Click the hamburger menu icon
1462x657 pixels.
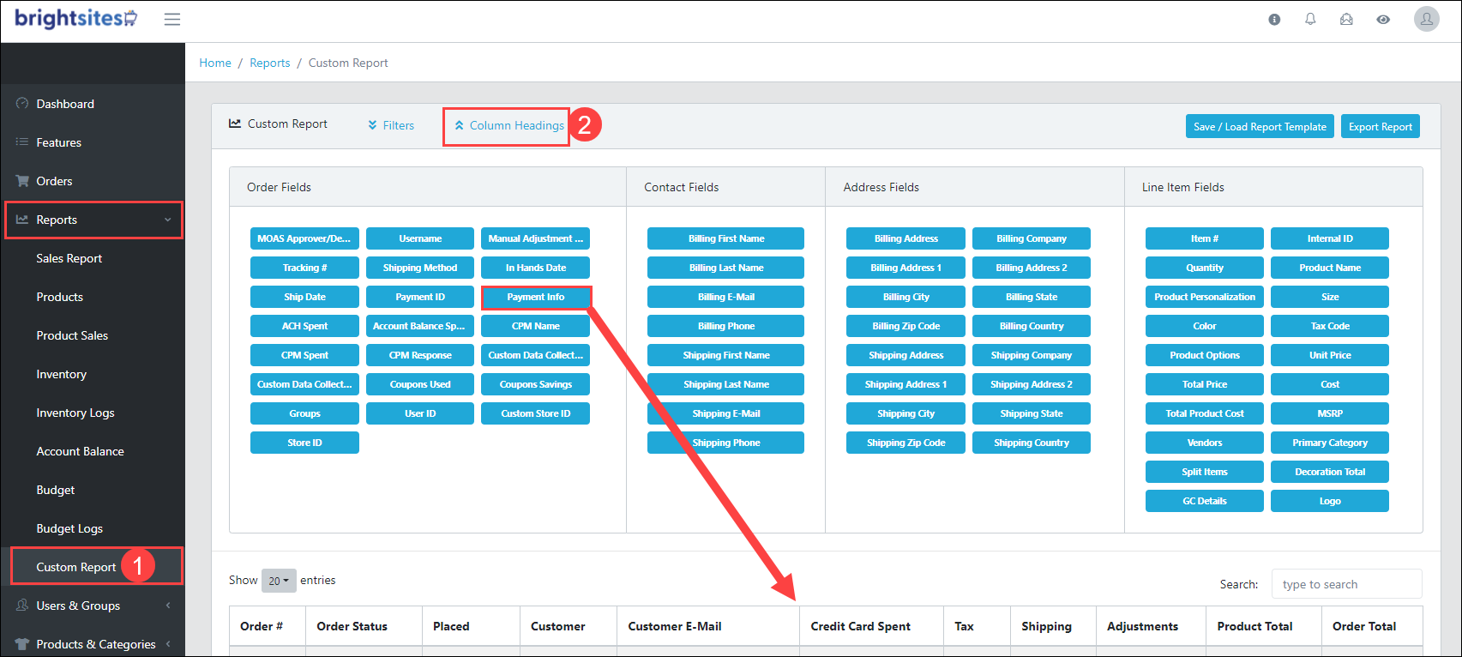pyautogui.click(x=172, y=19)
